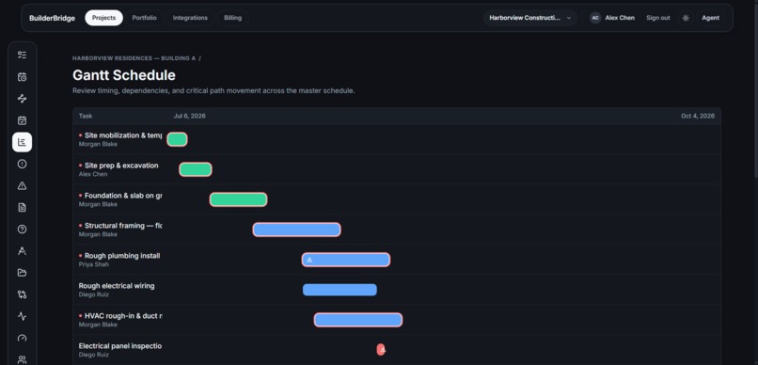Switch to the Billing tab
The image size is (758, 365).
[232, 18]
